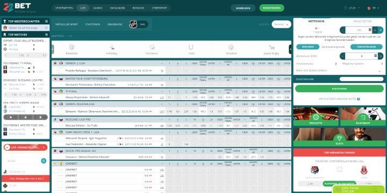Click the Speichern button

click(x=308, y=47)
